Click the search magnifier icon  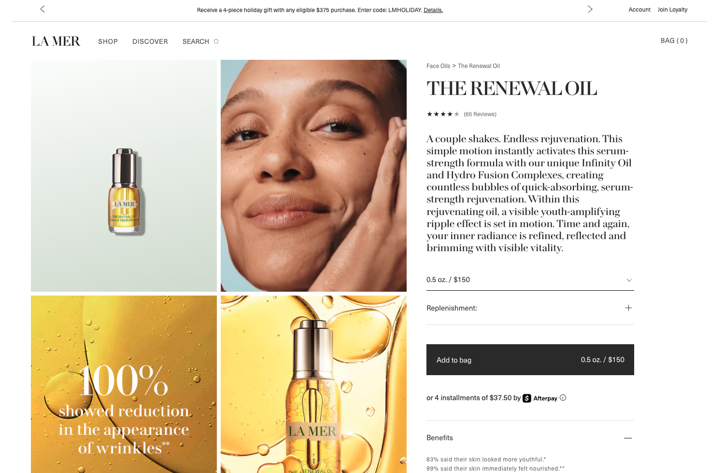[x=216, y=41]
